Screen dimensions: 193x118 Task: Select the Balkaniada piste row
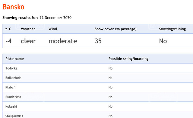tap(98, 78)
